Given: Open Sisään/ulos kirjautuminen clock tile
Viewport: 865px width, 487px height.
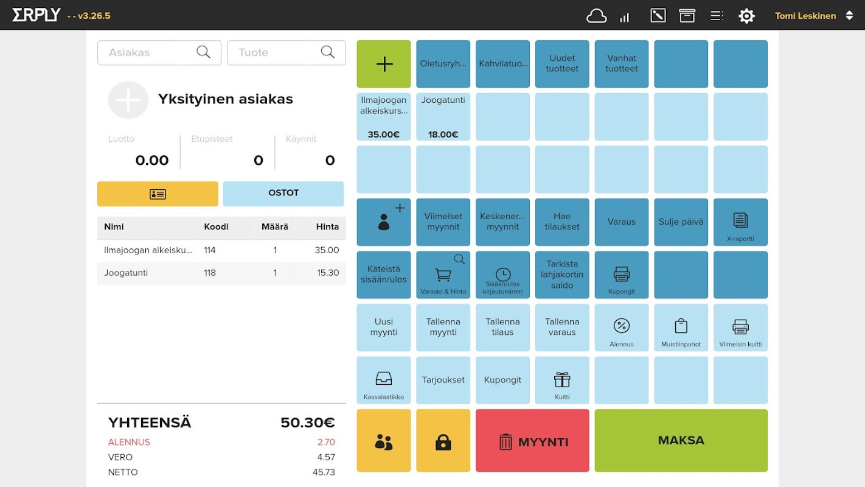Looking at the screenshot, I should [x=503, y=275].
